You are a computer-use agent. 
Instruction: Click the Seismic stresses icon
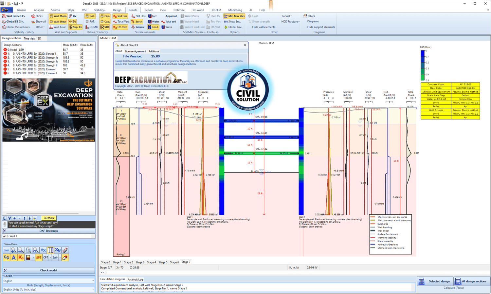pos(133,27)
